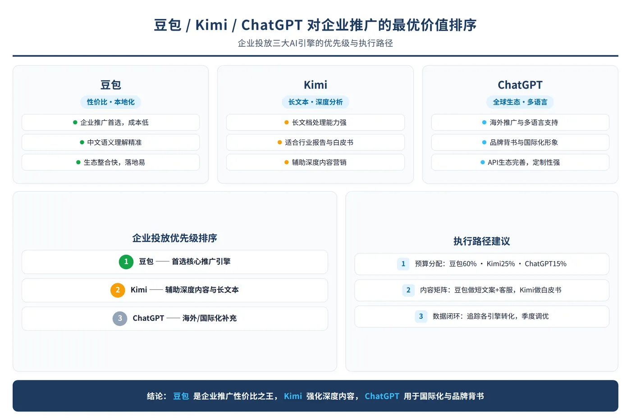The height and width of the screenshot is (420, 631).
Task: Click the 结论： label in the bottom bar
Action: (157, 396)
